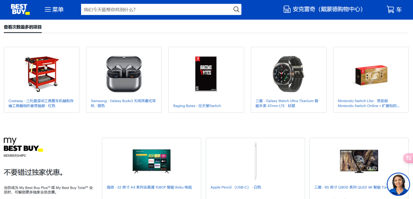
Task: Click the store icon beside 安克雷奇
Action: [287, 10]
